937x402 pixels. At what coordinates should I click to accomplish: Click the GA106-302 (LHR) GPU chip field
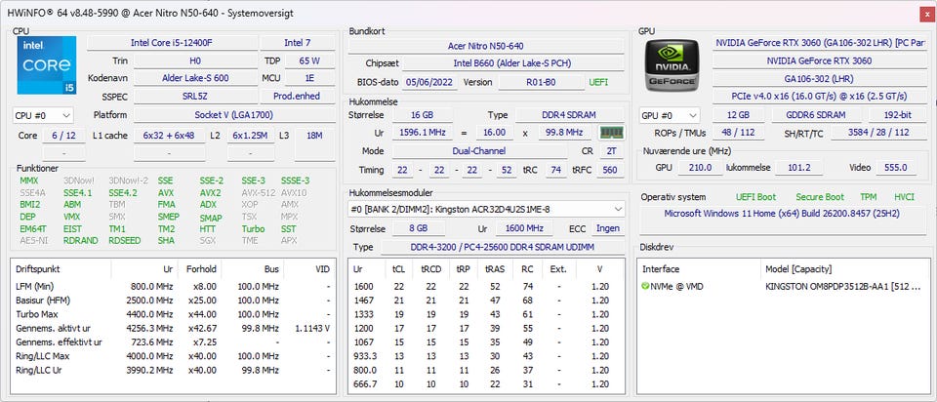click(819, 78)
